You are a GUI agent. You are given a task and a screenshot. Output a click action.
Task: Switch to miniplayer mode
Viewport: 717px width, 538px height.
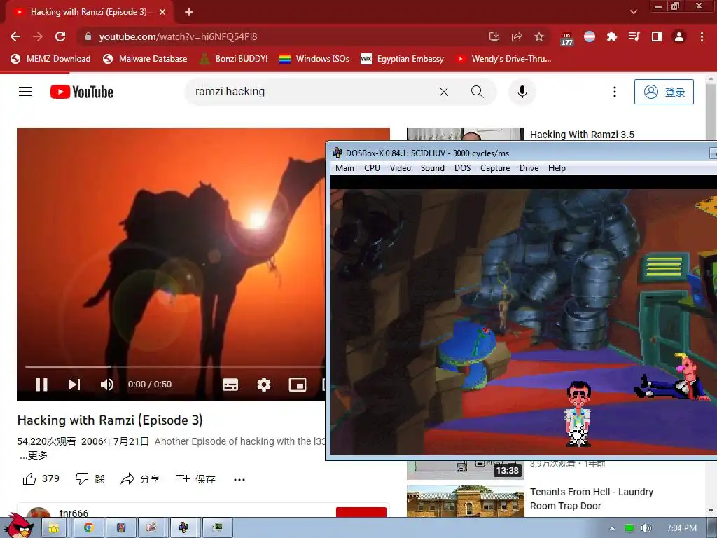coord(297,385)
